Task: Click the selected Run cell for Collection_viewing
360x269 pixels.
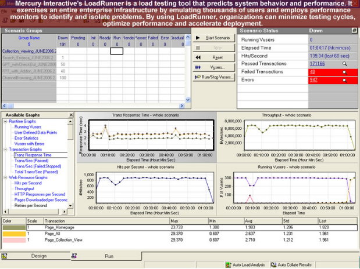Action: click(x=117, y=51)
